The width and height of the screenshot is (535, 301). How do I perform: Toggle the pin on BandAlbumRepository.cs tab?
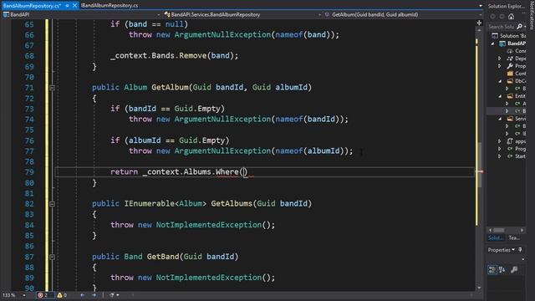(67, 6)
